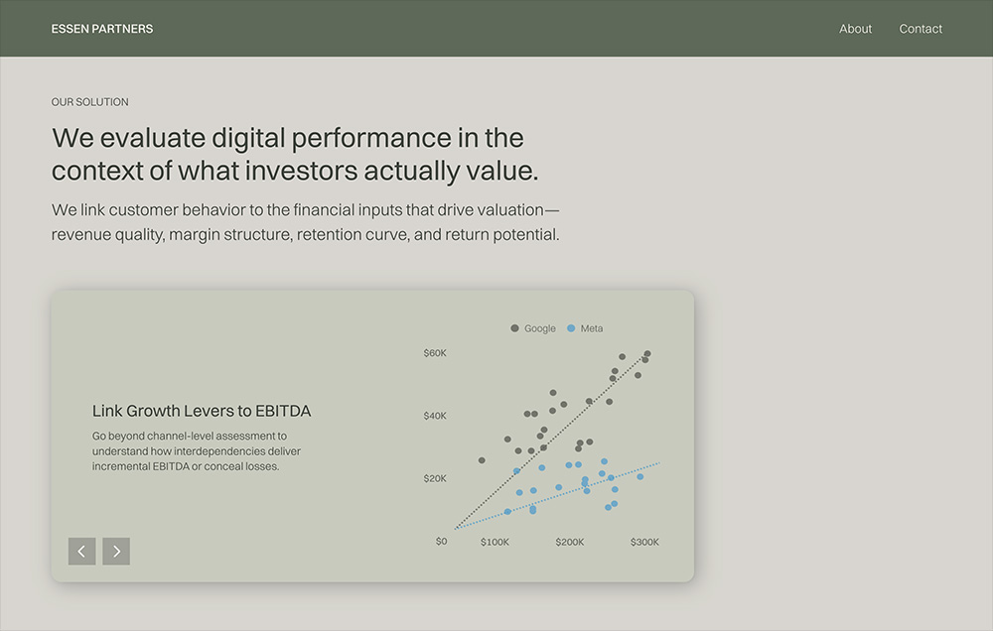993x631 pixels.
Task: Open the Contact page link
Action: coord(921,29)
